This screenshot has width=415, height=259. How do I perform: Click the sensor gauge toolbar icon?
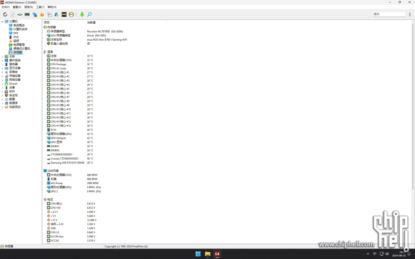pos(71,14)
